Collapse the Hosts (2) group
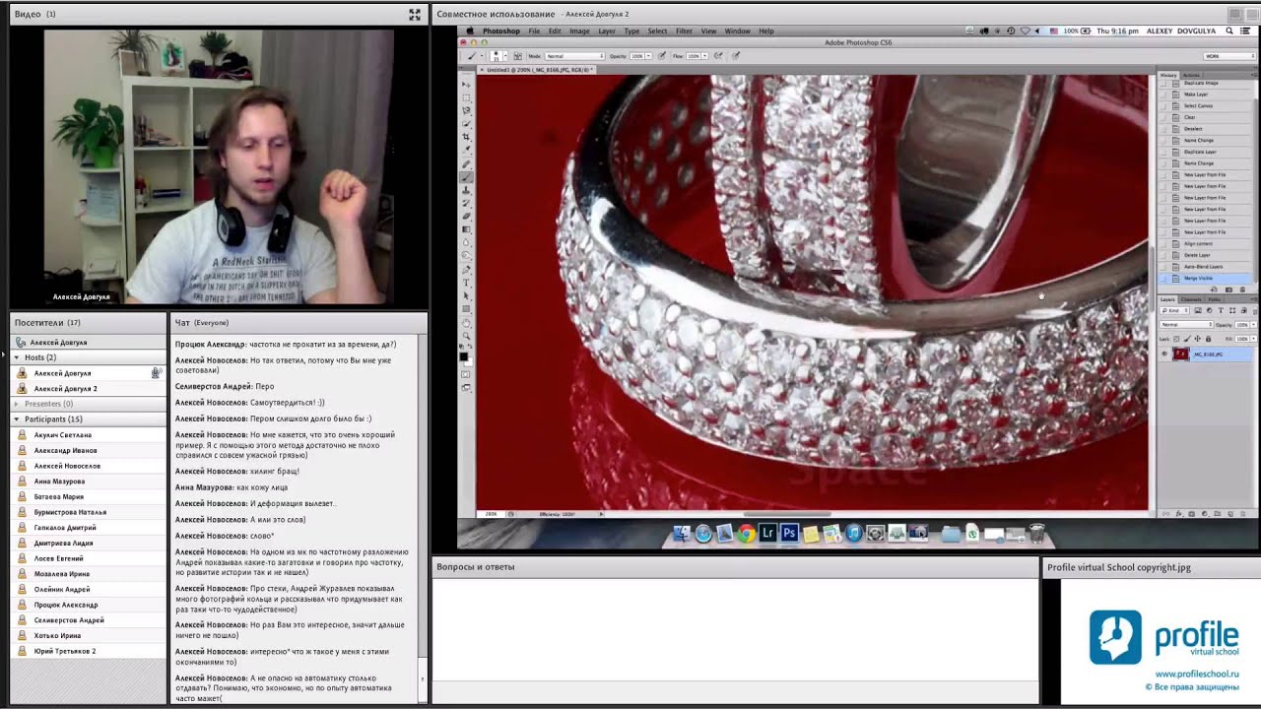This screenshot has width=1261, height=709. (17, 357)
